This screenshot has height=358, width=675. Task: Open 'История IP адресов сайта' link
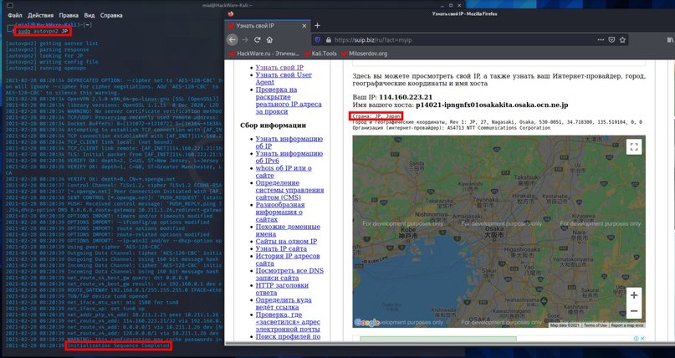pyautogui.click(x=288, y=259)
